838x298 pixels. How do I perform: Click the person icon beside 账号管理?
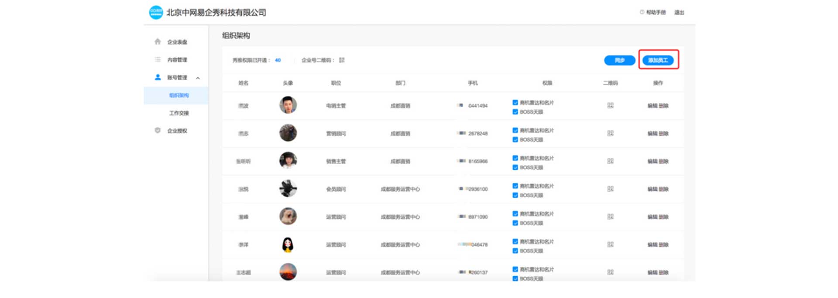tap(158, 78)
